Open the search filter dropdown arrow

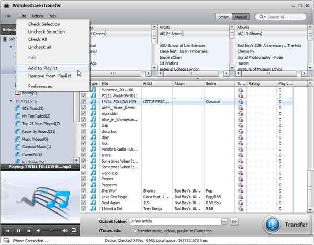point(265,17)
